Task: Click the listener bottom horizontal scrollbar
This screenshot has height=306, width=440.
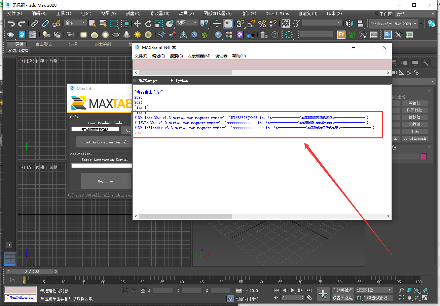Action: [185, 216]
